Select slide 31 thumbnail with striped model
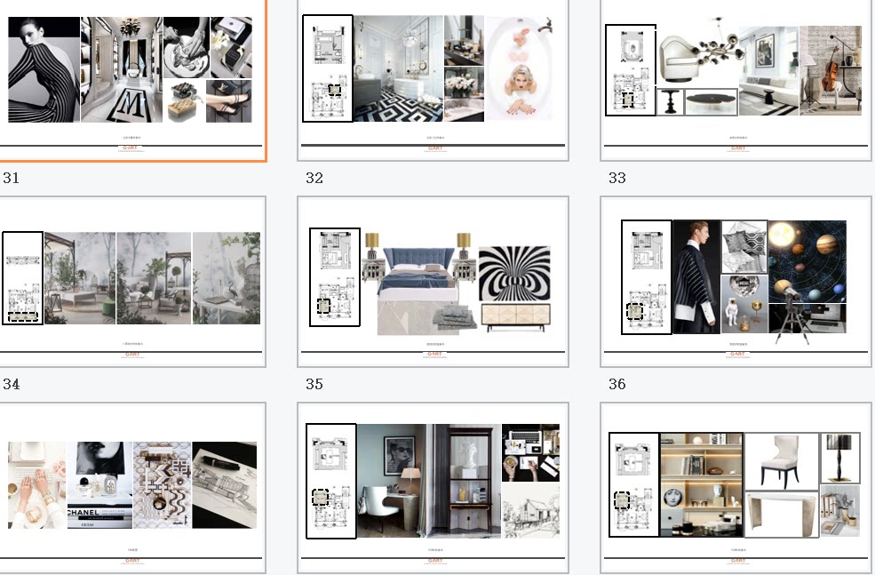This screenshot has width=875, height=575. pyautogui.click(x=132, y=79)
